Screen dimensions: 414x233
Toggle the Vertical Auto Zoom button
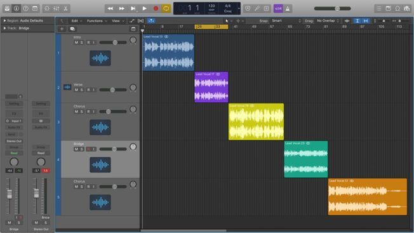coord(357,21)
